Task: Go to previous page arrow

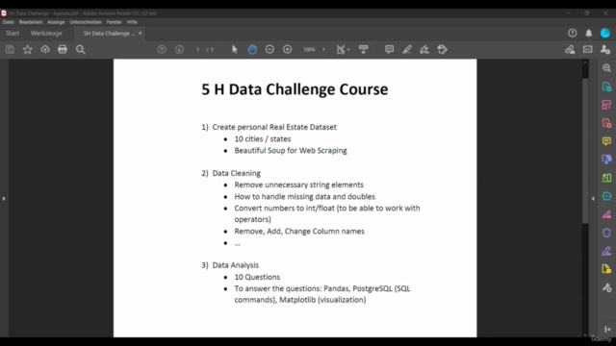Action: pos(162,49)
